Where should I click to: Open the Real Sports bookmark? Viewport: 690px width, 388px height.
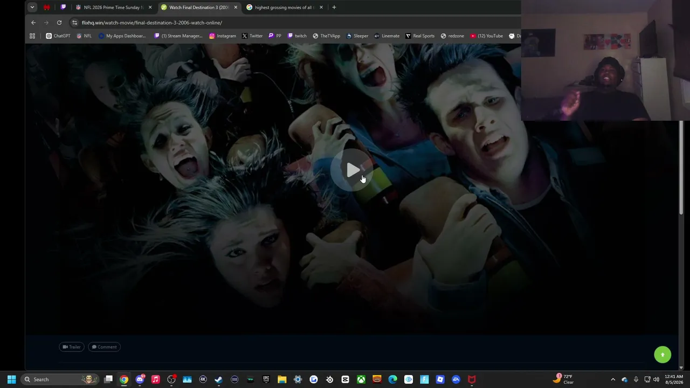[x=420, y=36]
